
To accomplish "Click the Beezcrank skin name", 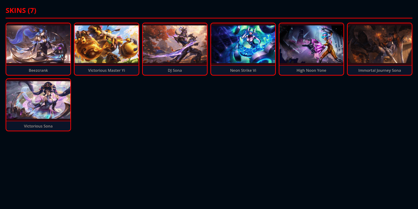I will pos(38,70).
